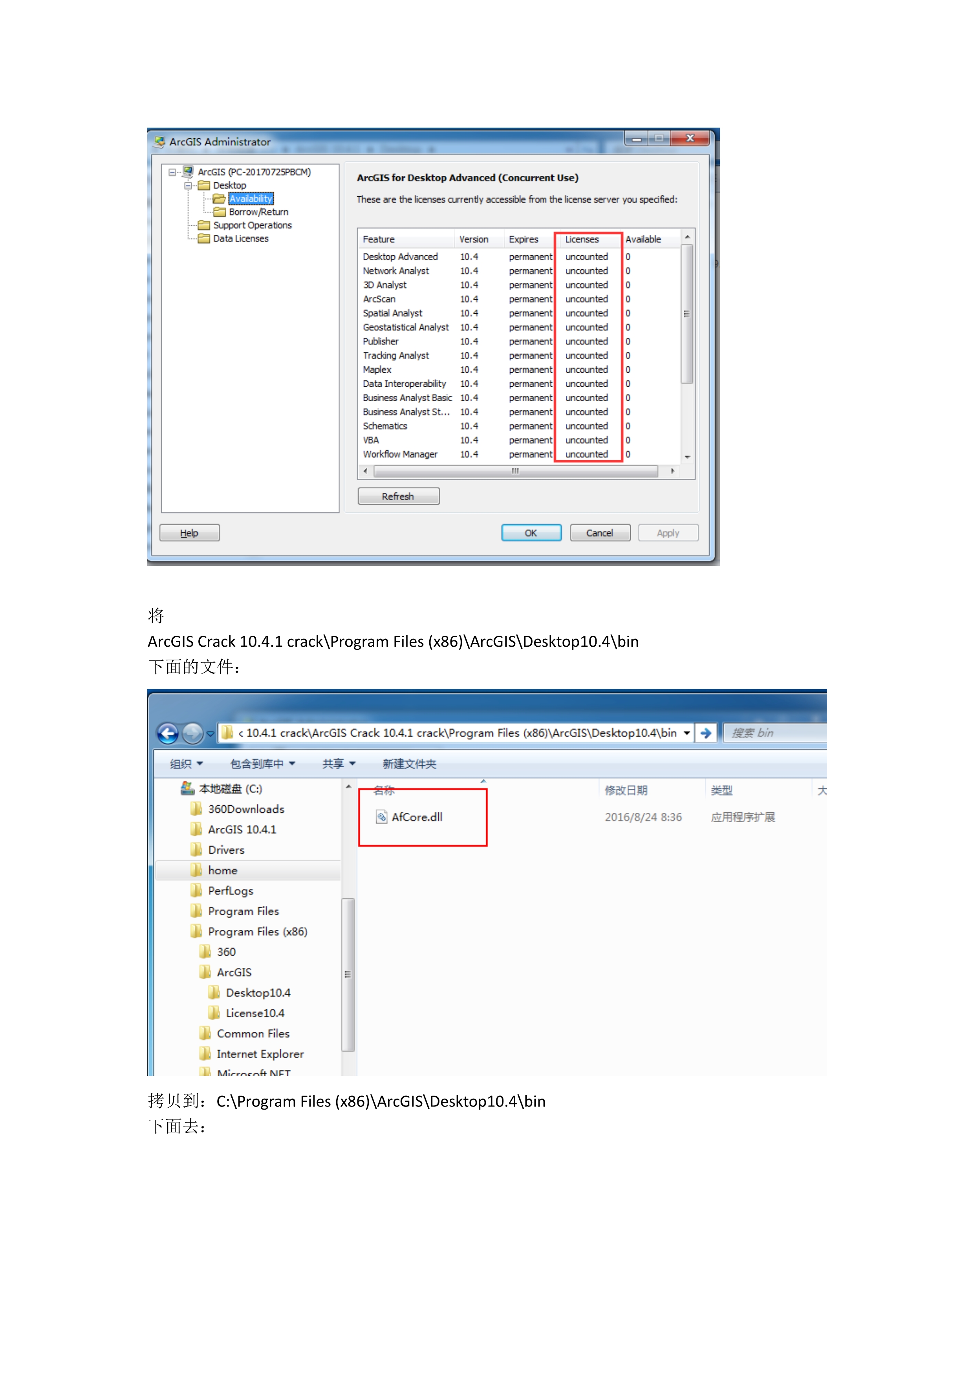Screen dimensions: 974x1377
Task: Select the Availability folder icon in the tree
Action: 220,199
